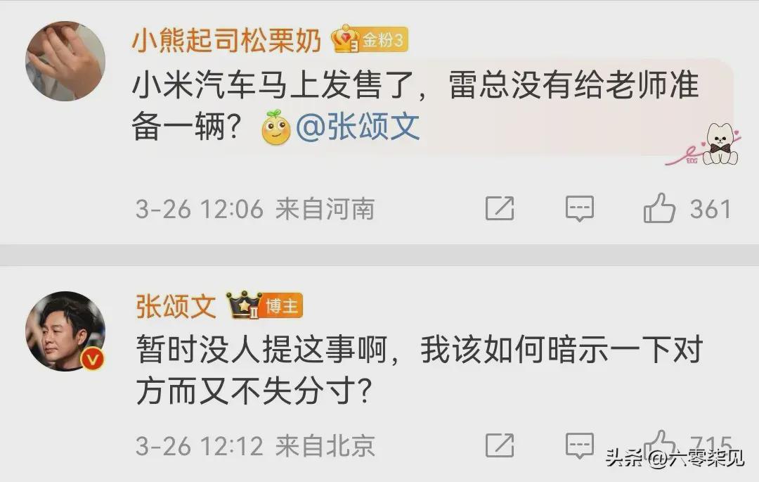Click the 金粉3 crown badge
Image resolution: width=759 pixels, height=482 pixels.
pyautogui.click(x=370, y=39)
